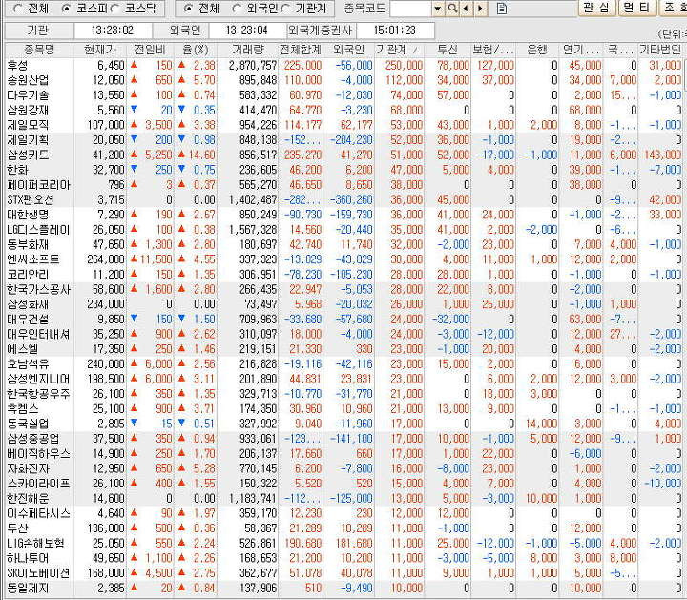This screenshot has height=600, width=687.
Task: Select the 코리안리 stock row name
Action: coord(28,275)
